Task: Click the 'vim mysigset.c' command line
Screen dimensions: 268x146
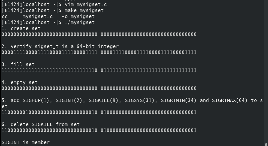Action: (85, 4)
